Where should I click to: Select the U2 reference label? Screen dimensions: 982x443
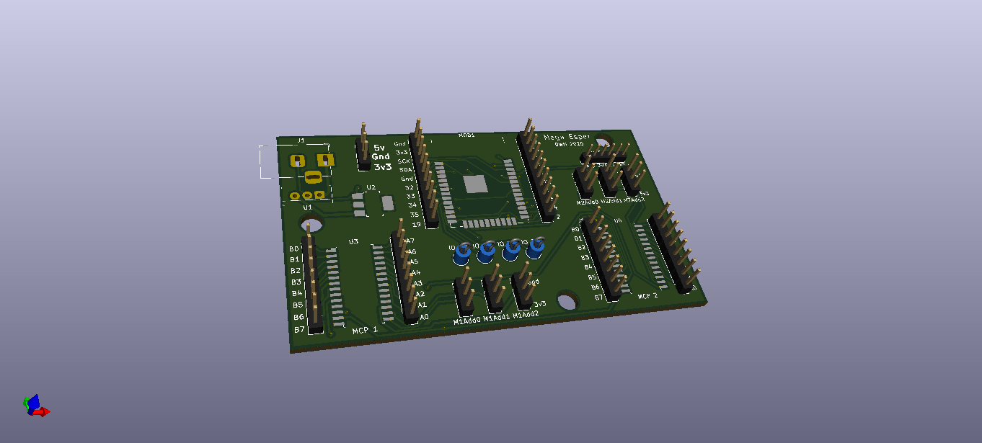[x=371, y=187]
